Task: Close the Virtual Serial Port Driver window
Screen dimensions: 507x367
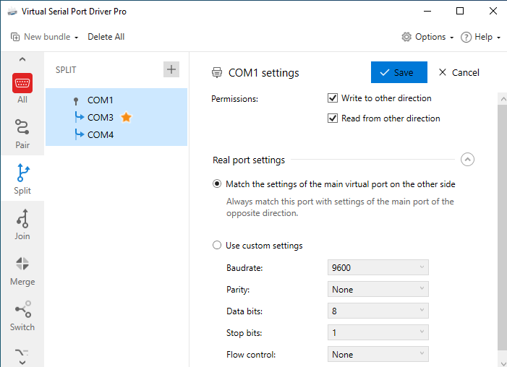Action: tap(493, 11)
